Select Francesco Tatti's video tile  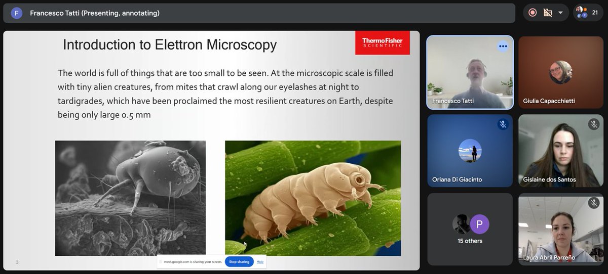(470, 72)
